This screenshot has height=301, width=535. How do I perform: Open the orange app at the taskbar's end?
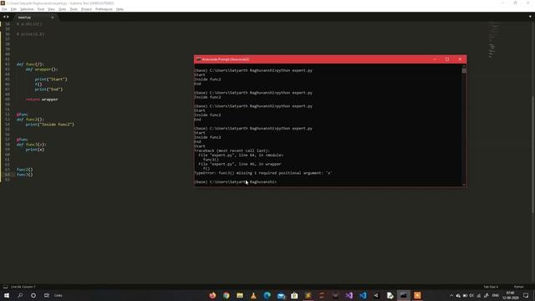(x=417, y=295)
